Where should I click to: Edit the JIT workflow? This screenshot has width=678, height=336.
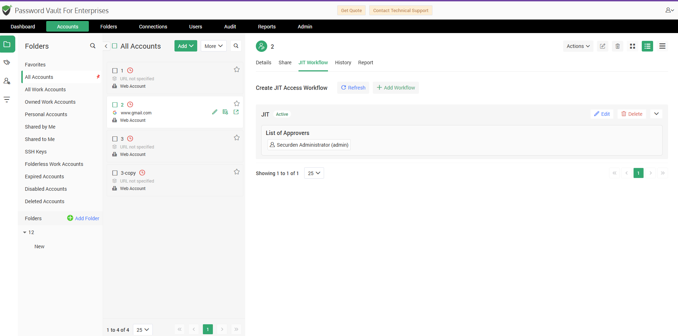click(x=602, y=114)
